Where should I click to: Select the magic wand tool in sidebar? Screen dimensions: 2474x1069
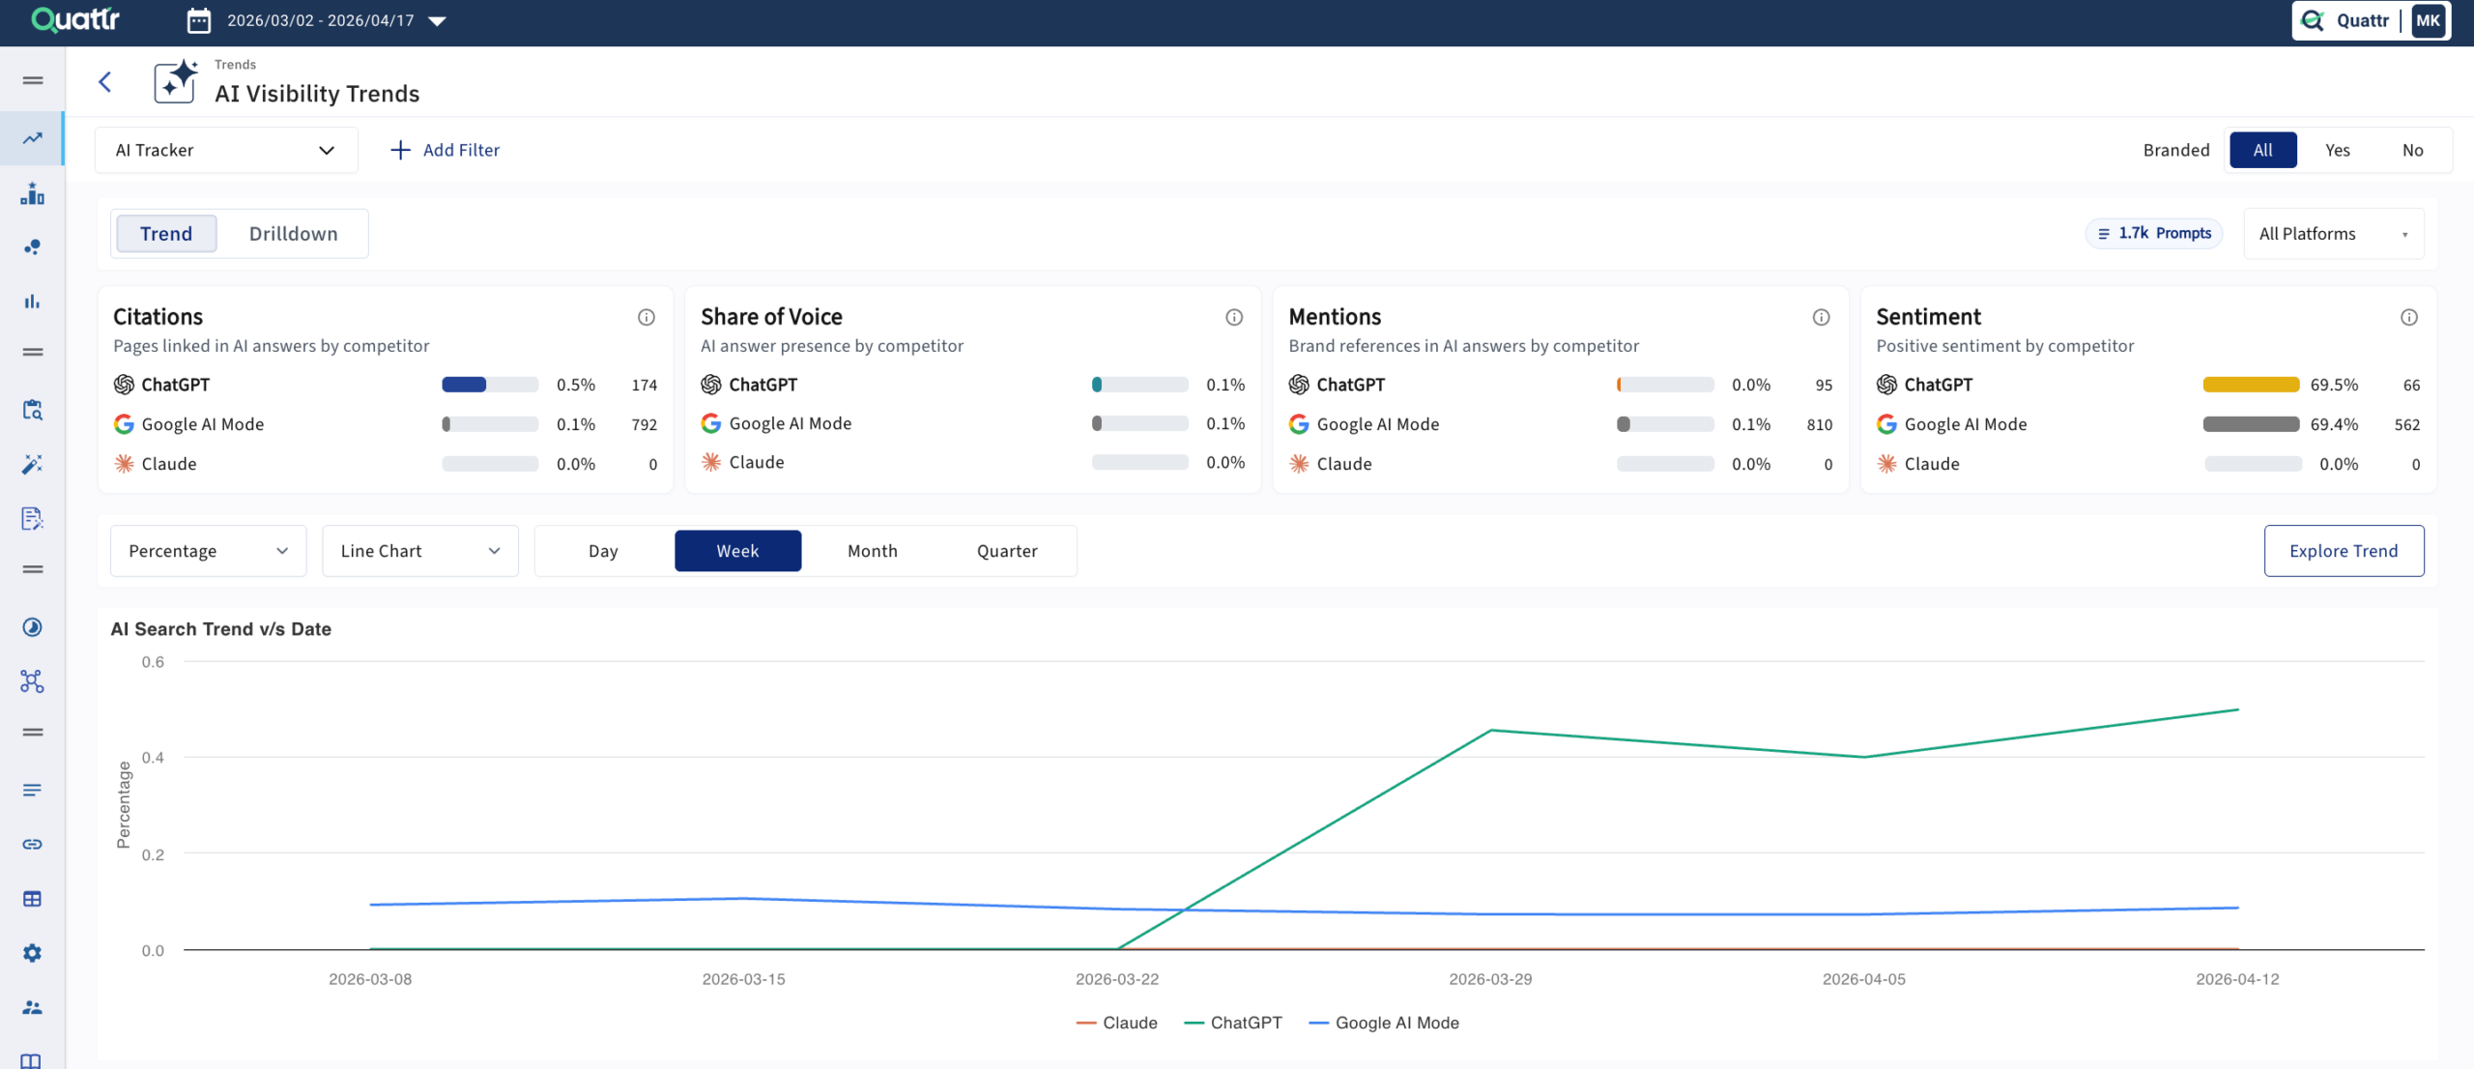32,465
